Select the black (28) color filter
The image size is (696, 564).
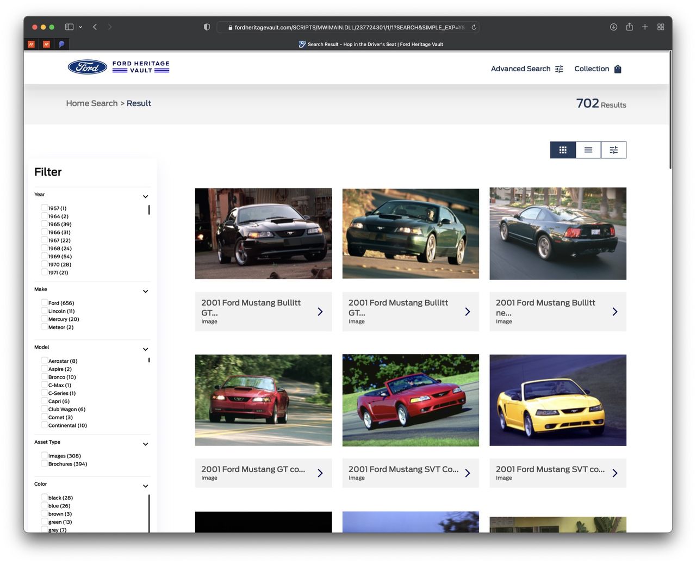pos(44,498)
